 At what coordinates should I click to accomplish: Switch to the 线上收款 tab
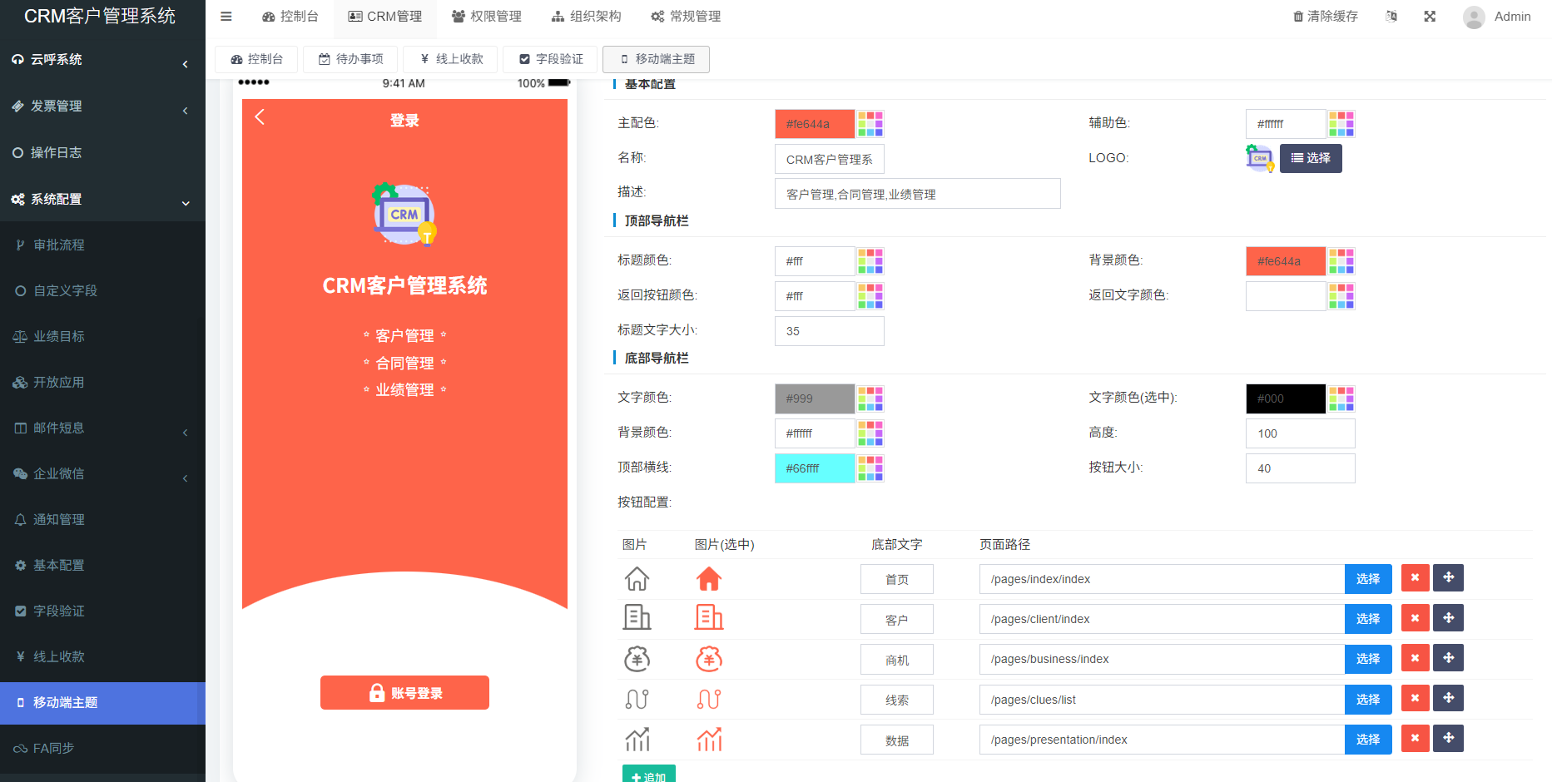(x=451, y=59)
